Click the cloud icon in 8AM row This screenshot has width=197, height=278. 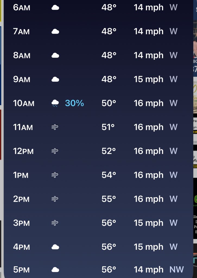click(55, 56)
